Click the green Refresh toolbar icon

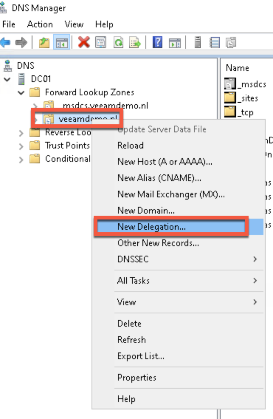tap(118, 42)
